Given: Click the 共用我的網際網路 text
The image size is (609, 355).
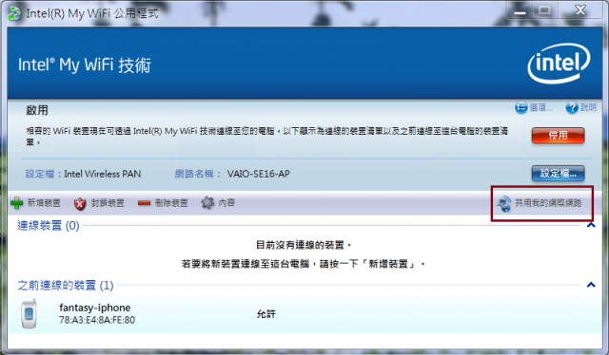Looking at the screenshot, I should click(x=548, y=203).
